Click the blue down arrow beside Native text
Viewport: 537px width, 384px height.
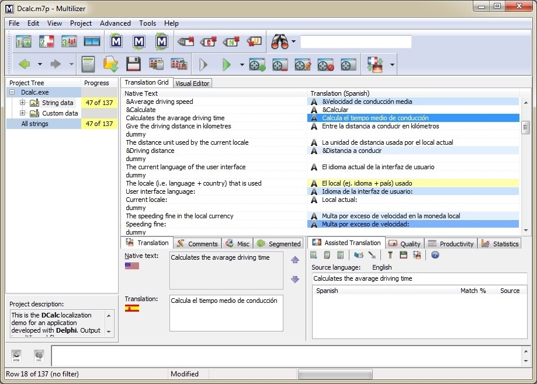[x=295, y=280]
